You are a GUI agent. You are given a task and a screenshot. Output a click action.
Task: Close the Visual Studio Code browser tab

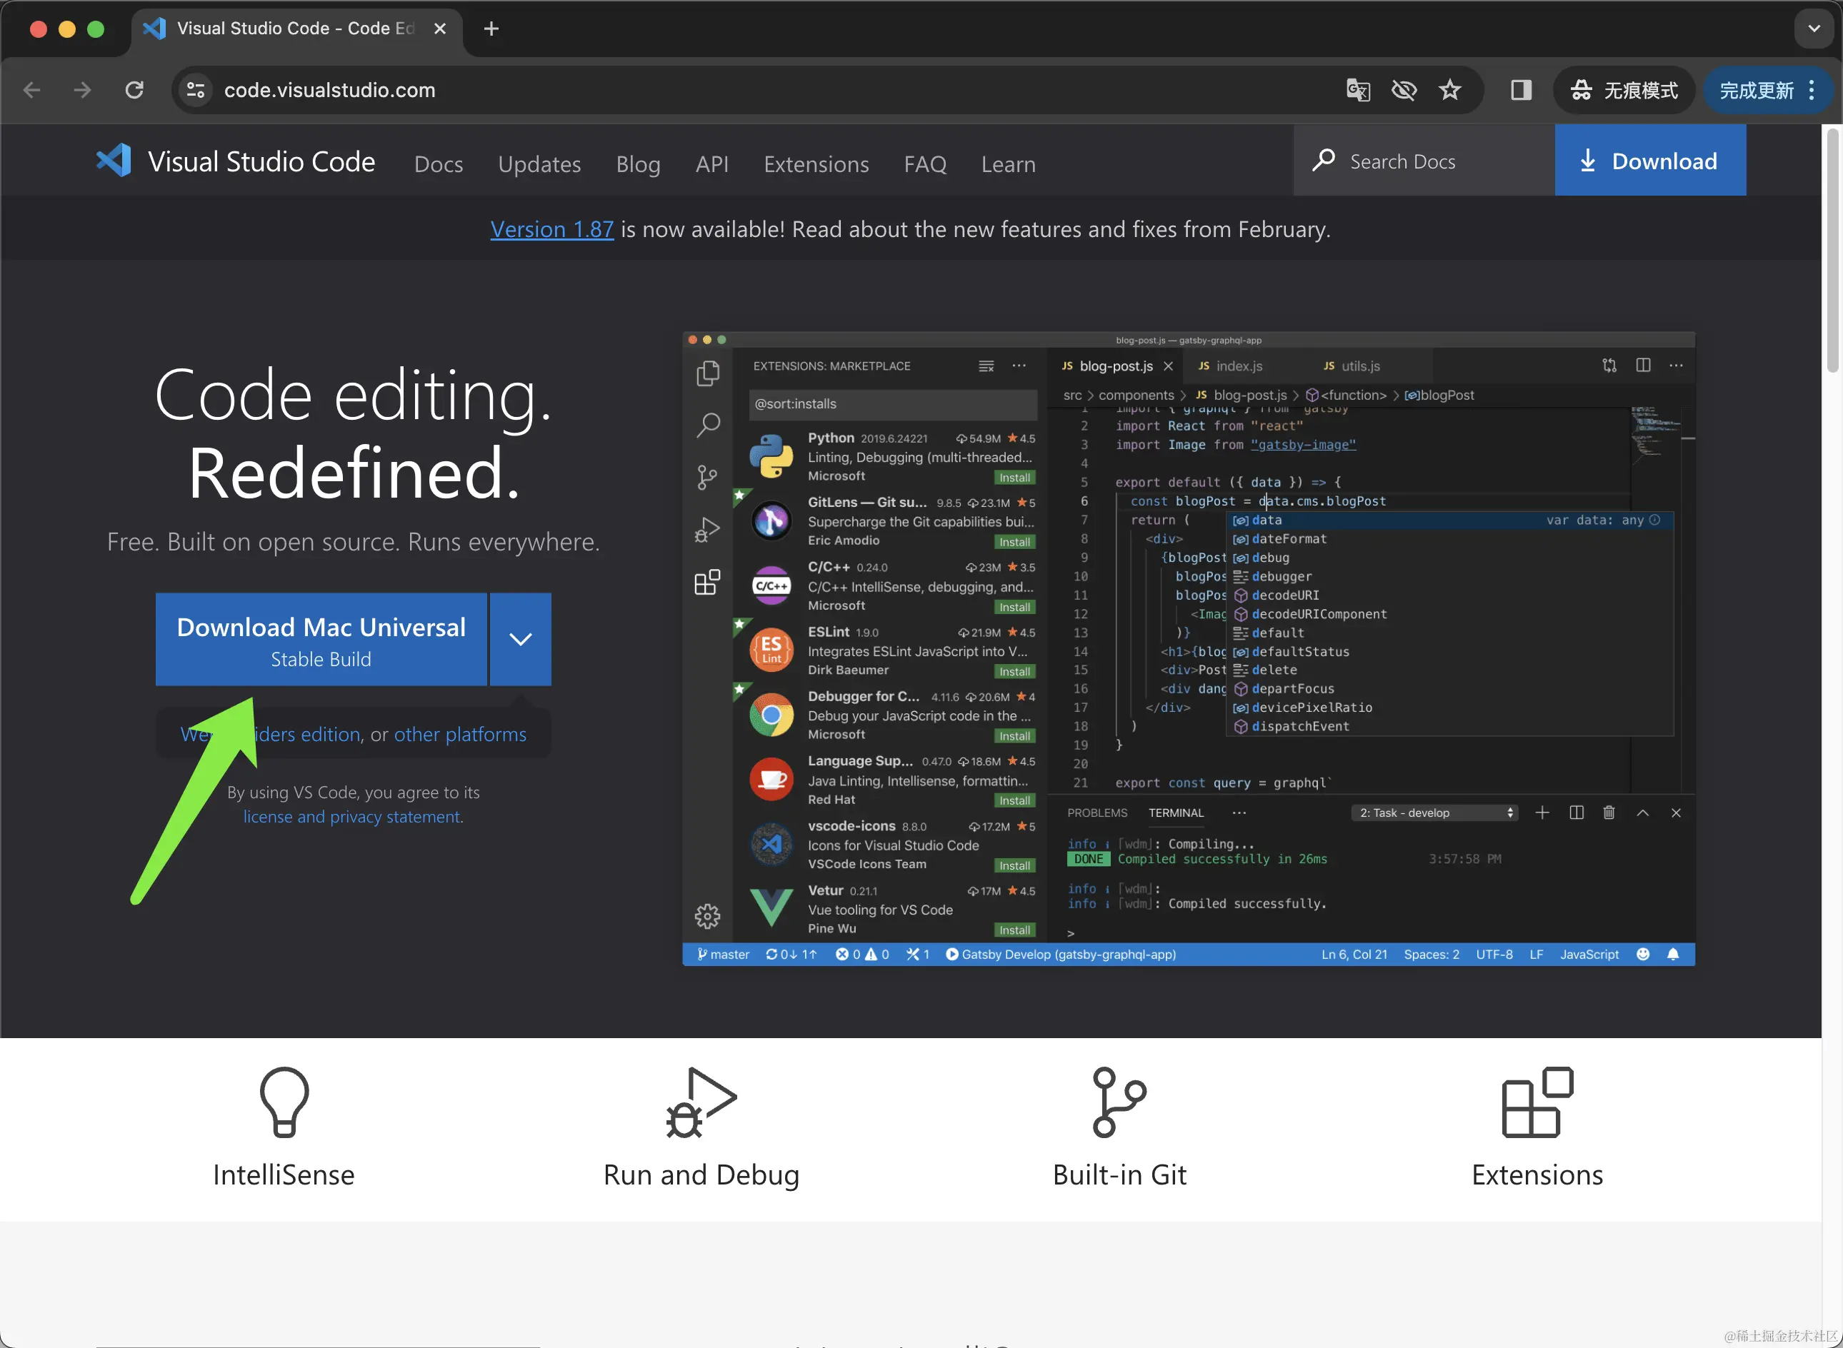click(440, 29)
